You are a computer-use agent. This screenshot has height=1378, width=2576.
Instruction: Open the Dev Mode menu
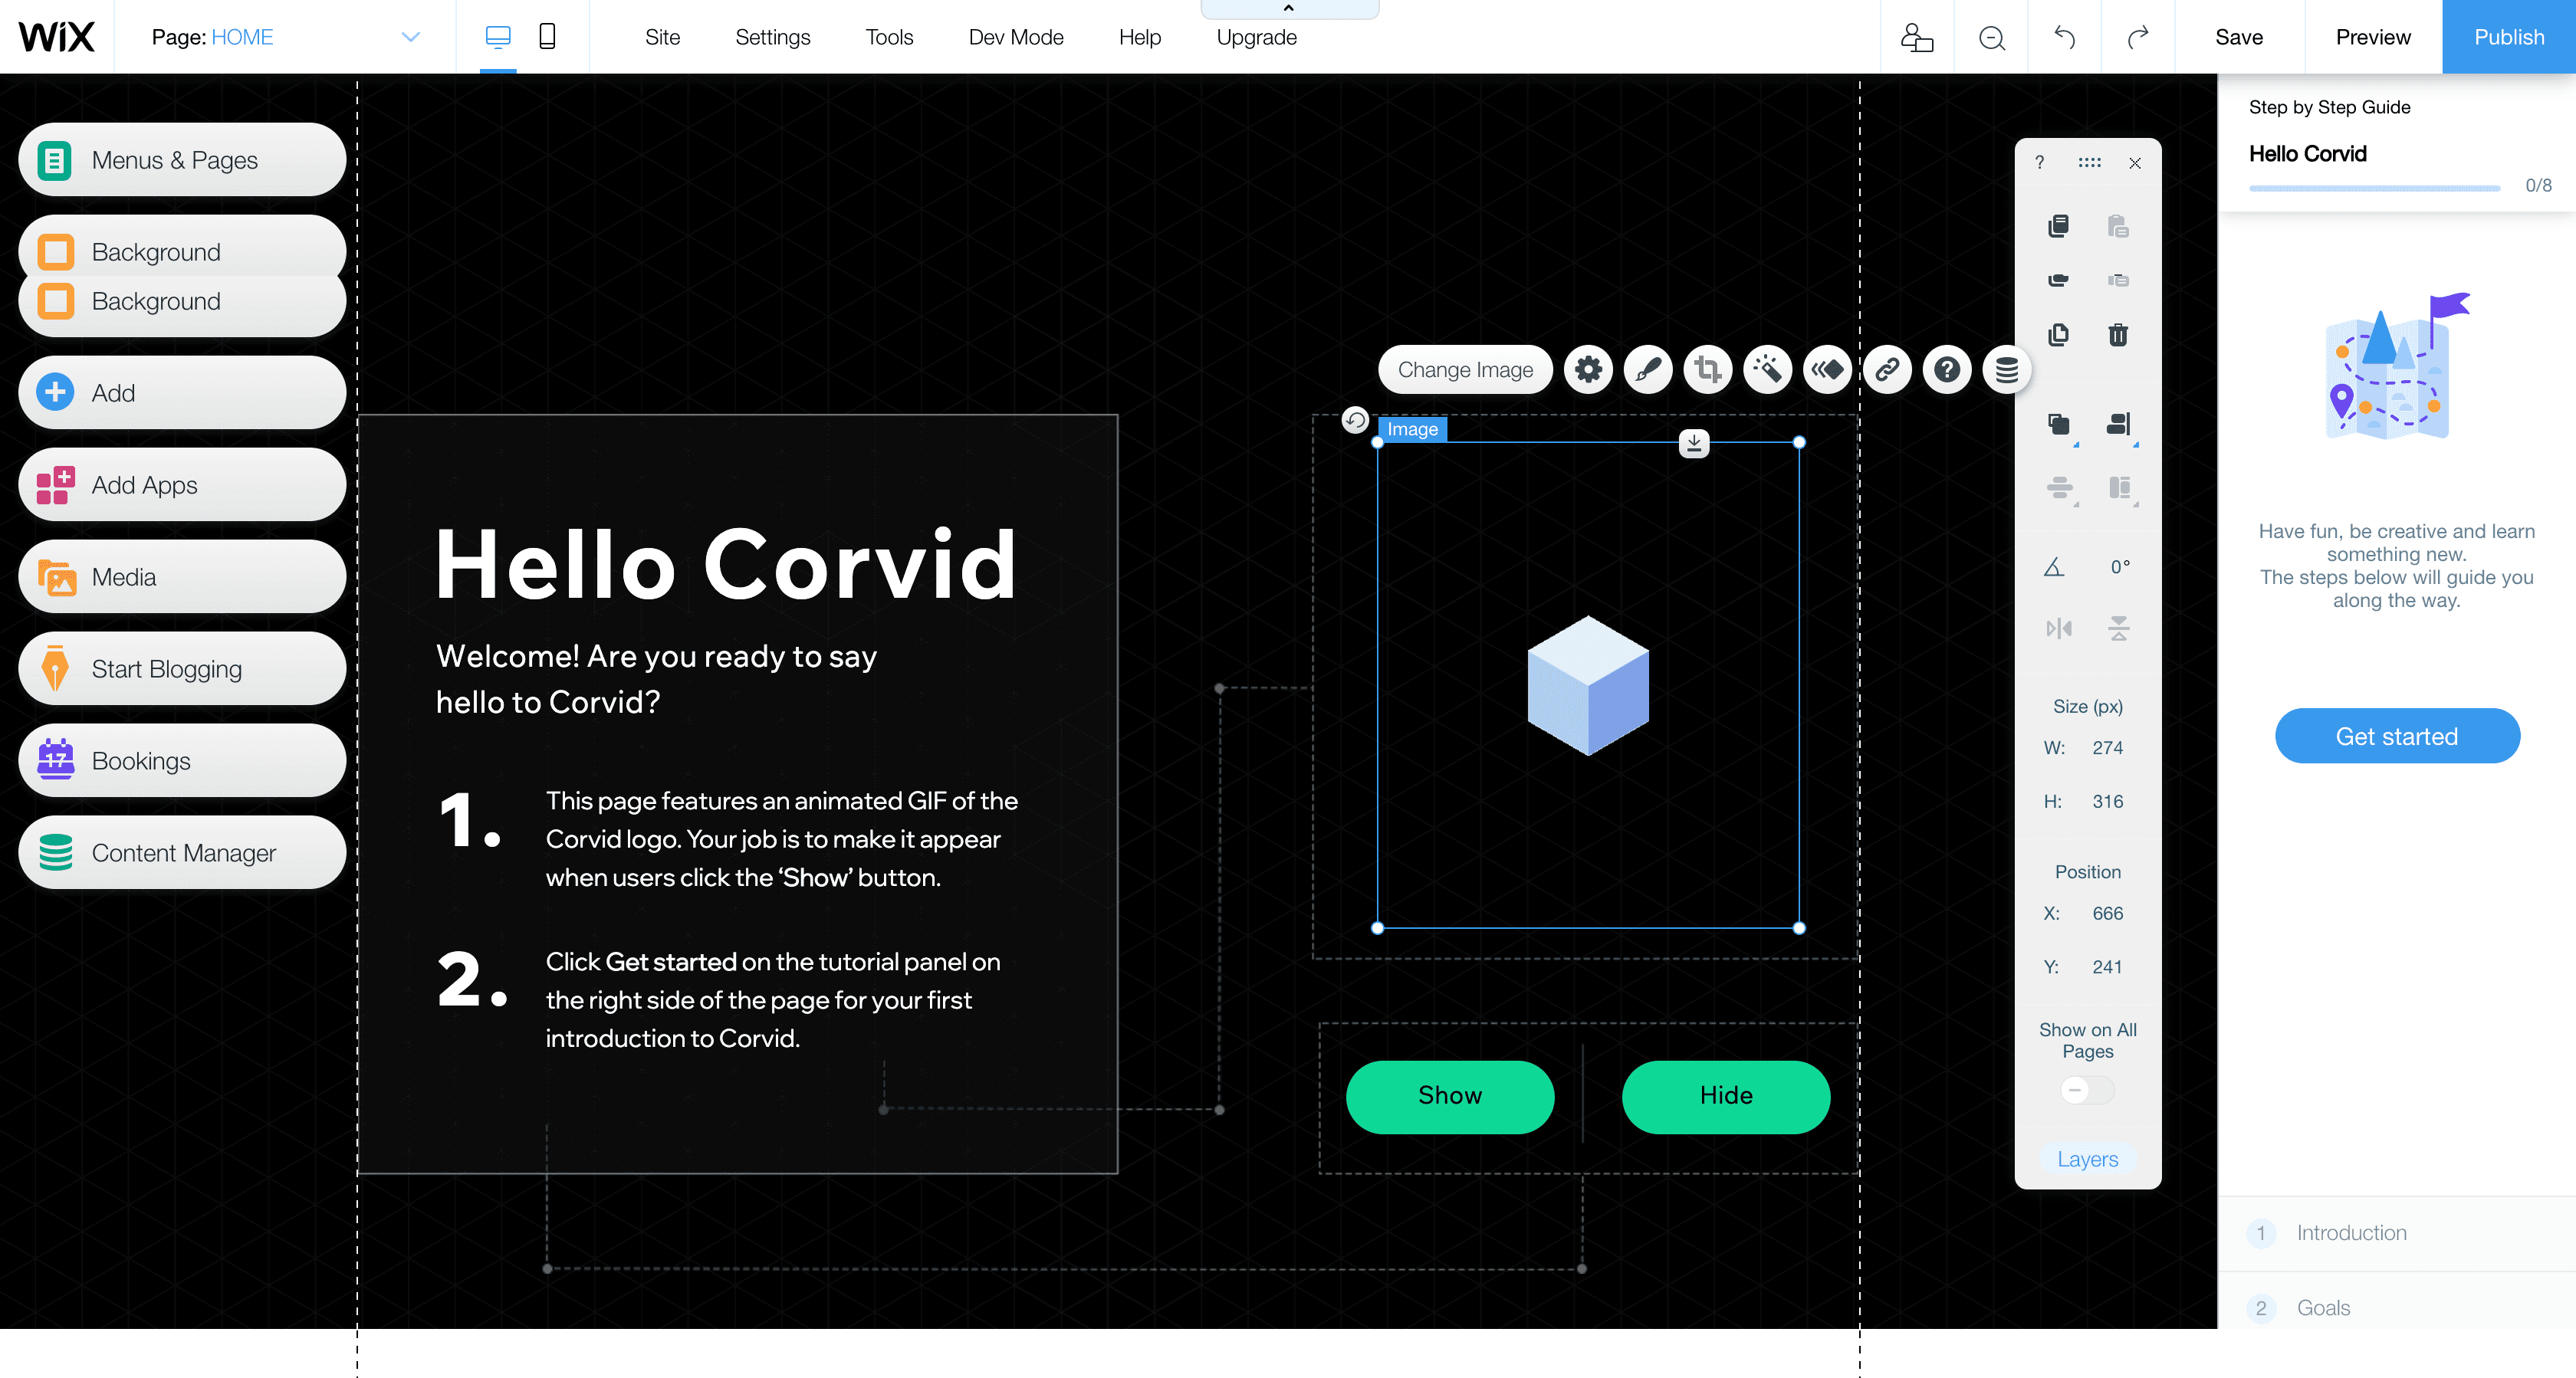[1015, 37]
